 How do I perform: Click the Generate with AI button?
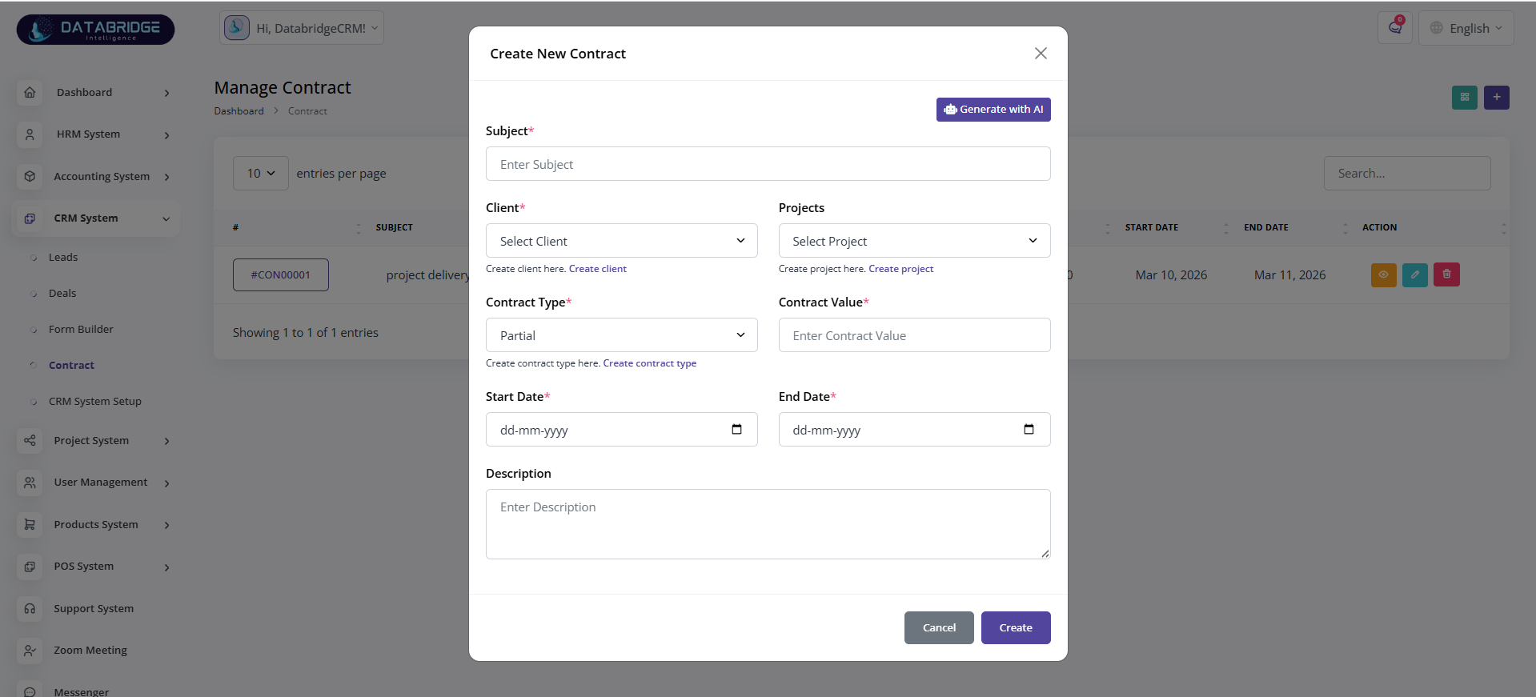pyautogui.click(x=993, y=110)
